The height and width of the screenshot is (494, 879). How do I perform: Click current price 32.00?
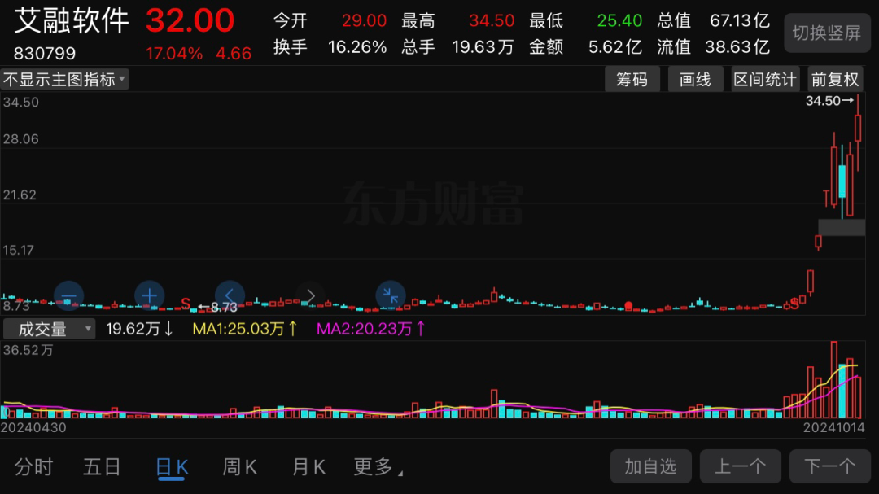pyautogui.click(x=190, y=20)
